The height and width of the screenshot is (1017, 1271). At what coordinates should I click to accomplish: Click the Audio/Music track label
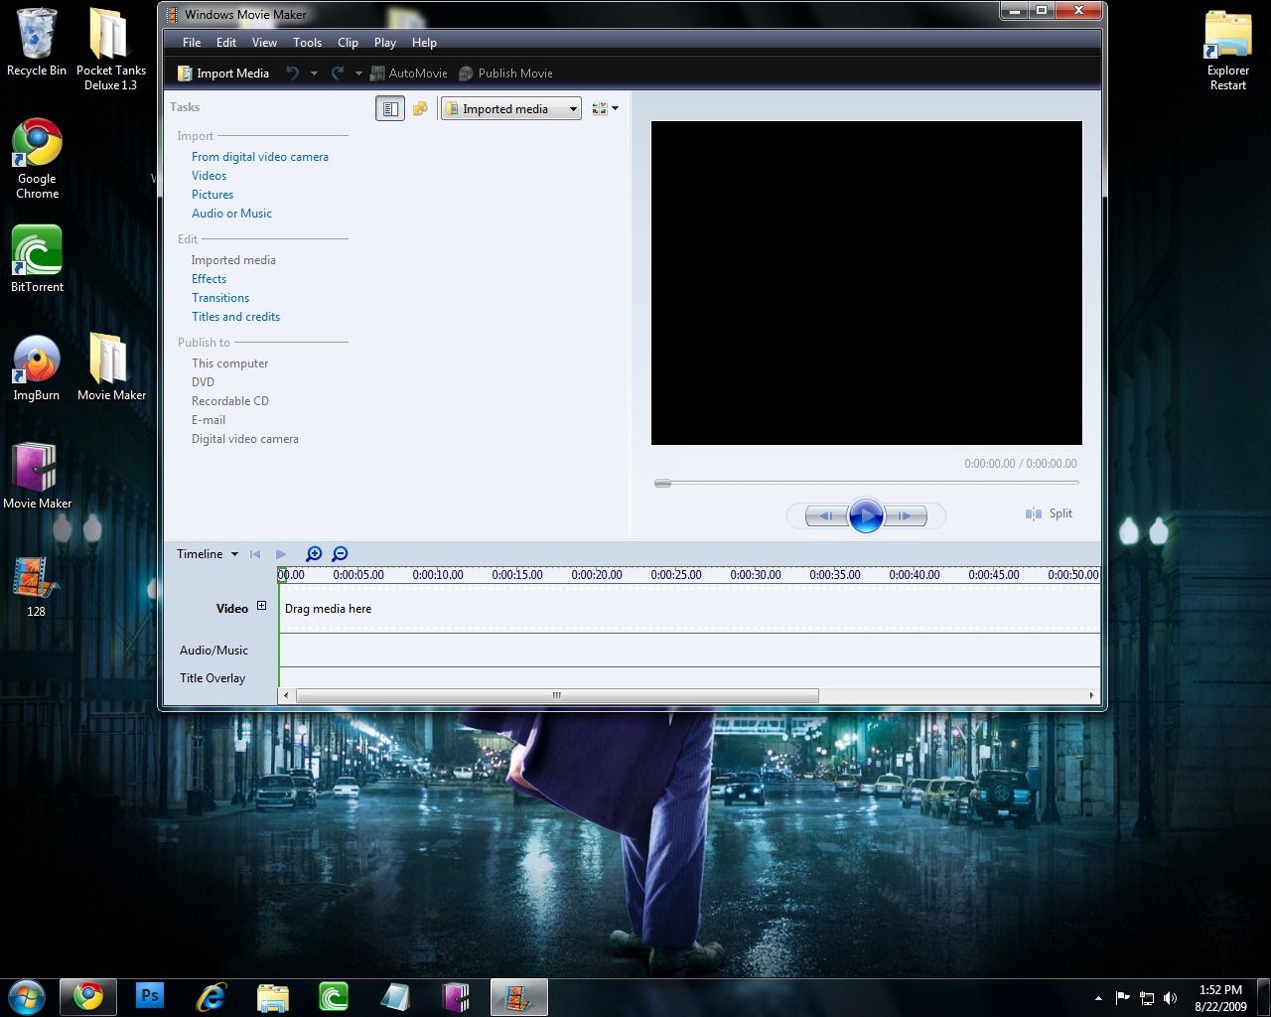(213, 651)
